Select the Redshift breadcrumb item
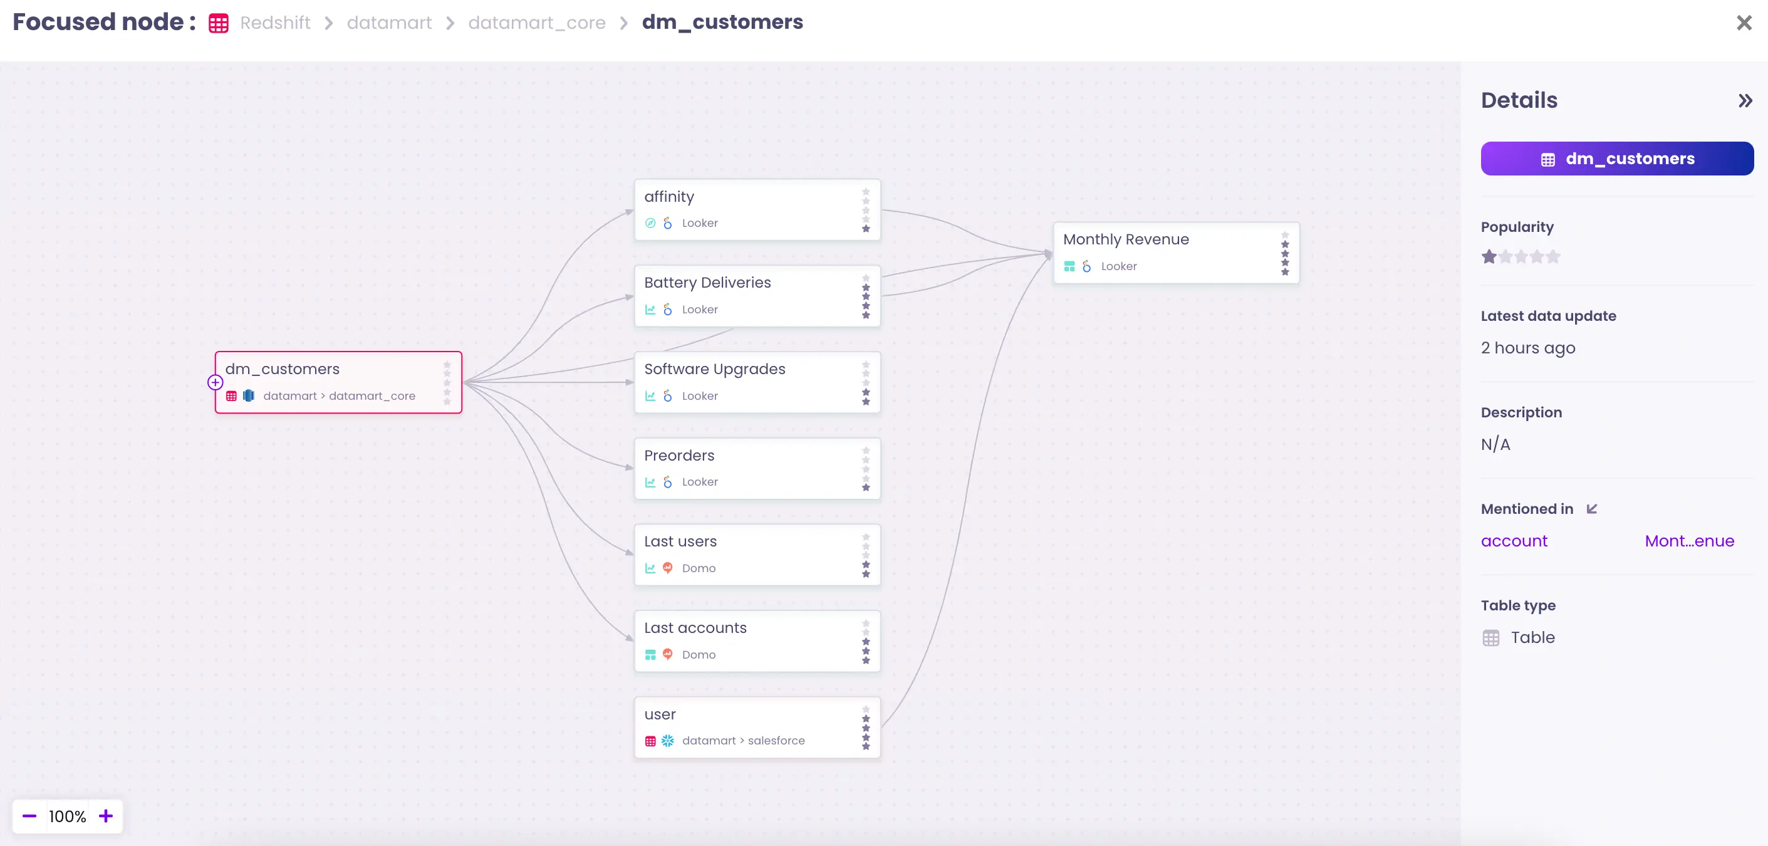This screenshot has width=1768, height=846. [x=274, y=23]
